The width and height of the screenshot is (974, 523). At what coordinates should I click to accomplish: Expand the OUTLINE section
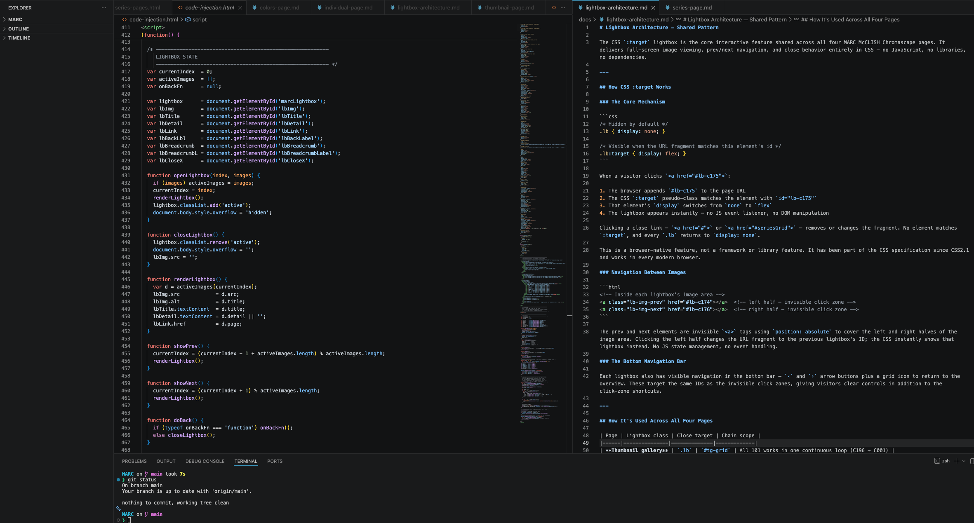56,29
